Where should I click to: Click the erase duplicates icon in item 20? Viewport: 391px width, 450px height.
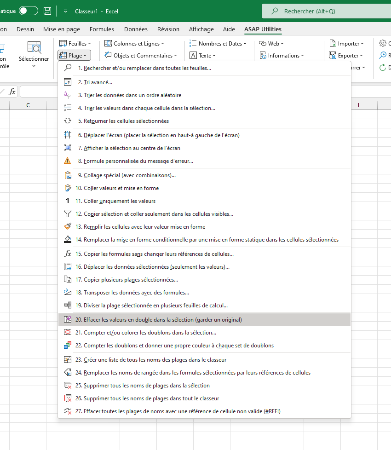(x=68, y=319)
